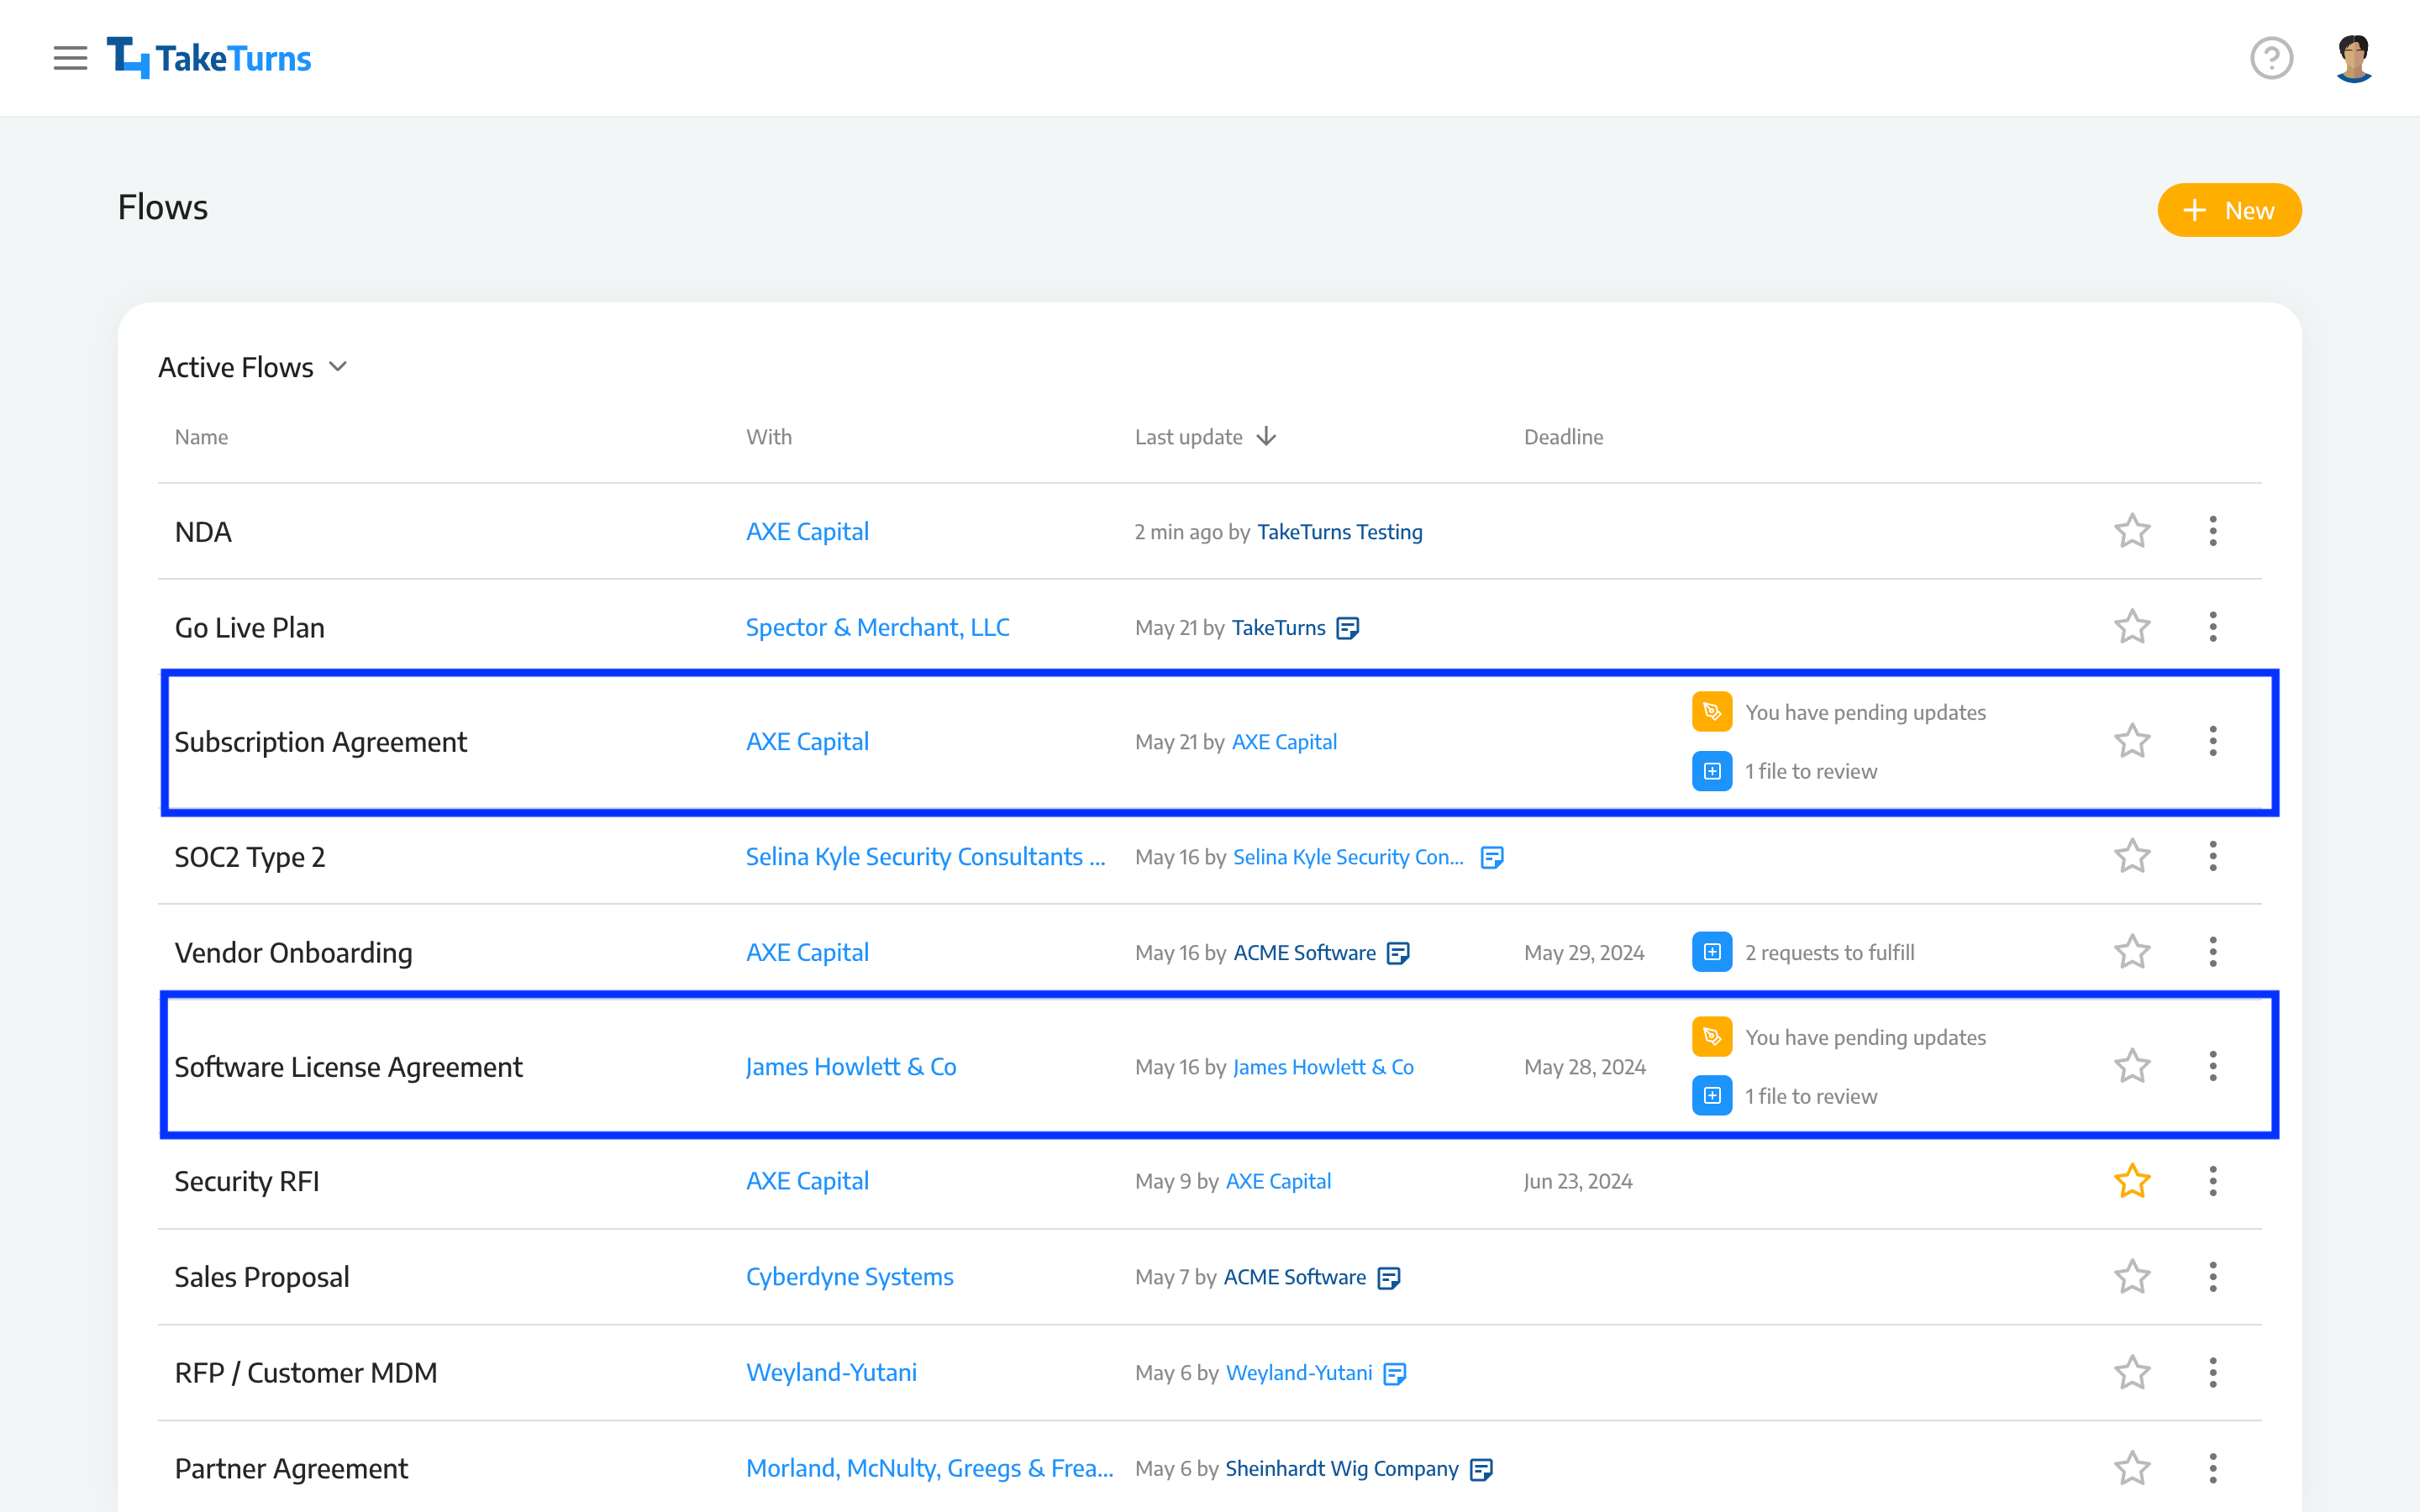Click pending updates icon for Software License Agreement
Screen dimensions: 2420x1512
point(1712,1037)
